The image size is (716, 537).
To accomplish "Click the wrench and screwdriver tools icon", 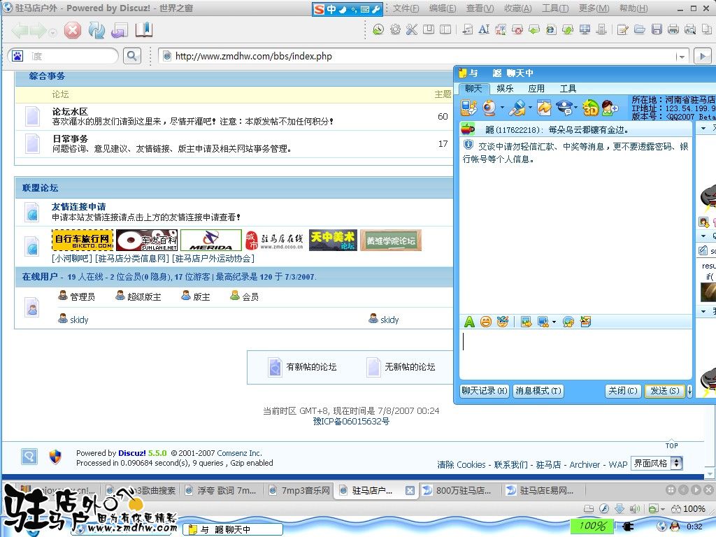I will [x=412, y=29].
